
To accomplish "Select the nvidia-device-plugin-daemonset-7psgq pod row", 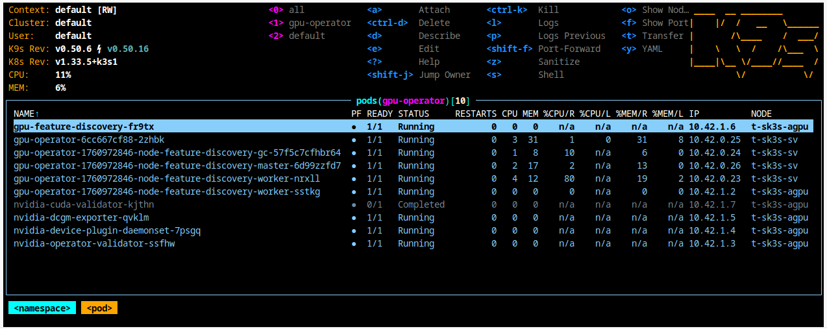I will pyautogui.click(x=107, y=230).
